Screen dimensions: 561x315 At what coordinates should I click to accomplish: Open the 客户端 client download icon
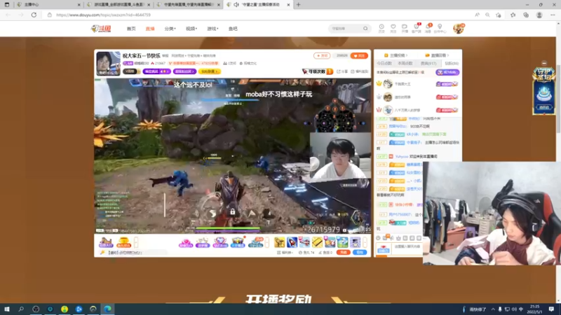coord(416,29)
